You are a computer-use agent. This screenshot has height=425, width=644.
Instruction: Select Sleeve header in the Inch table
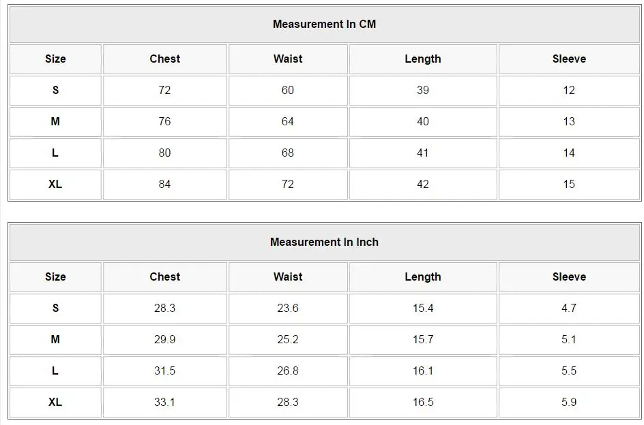[x=568, y=277]
